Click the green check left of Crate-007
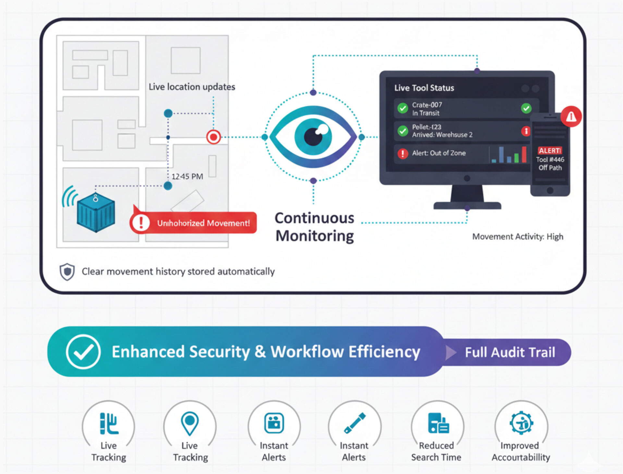 (403, 108)
